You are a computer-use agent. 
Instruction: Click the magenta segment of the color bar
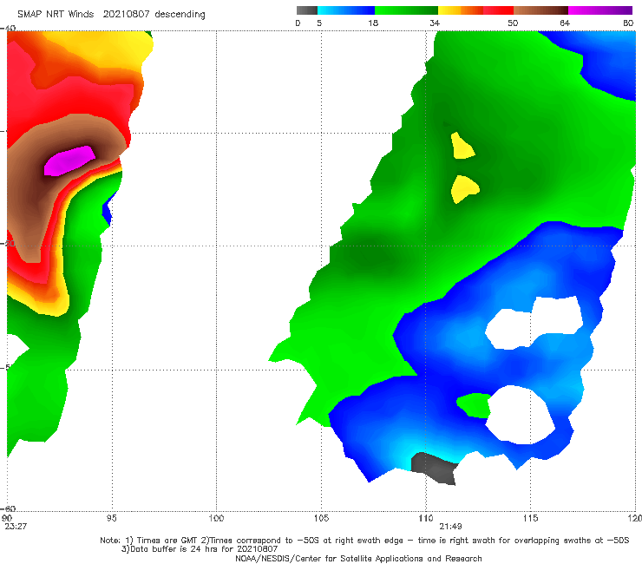click(600, 10)
